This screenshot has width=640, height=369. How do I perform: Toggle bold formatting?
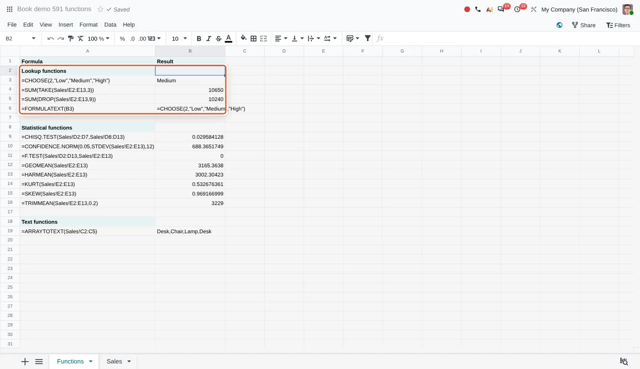199,38
